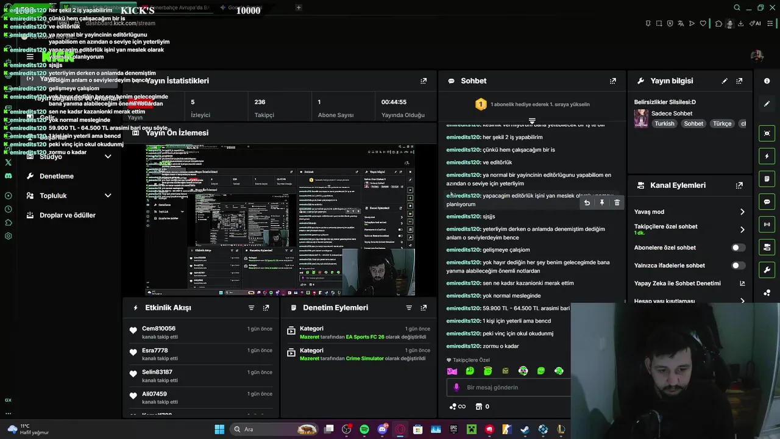The image size is (780, 439).
Task: Select Cem810056 follower event row
Action: click(201, 332)
